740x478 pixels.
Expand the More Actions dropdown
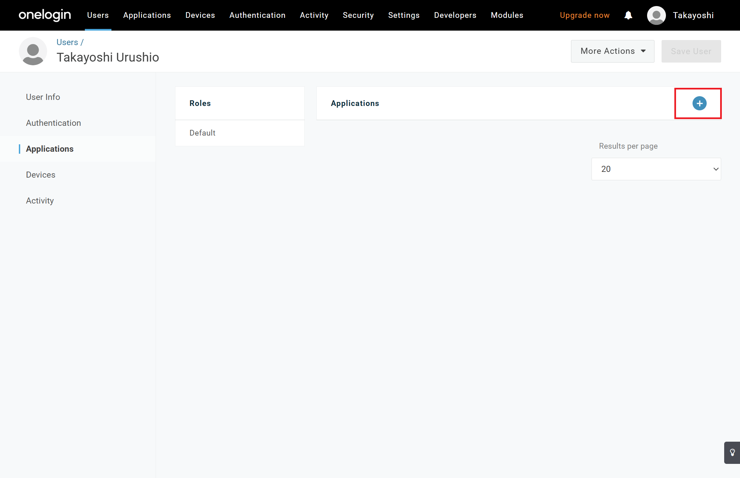pyautogui.click(x=612, y=51)
